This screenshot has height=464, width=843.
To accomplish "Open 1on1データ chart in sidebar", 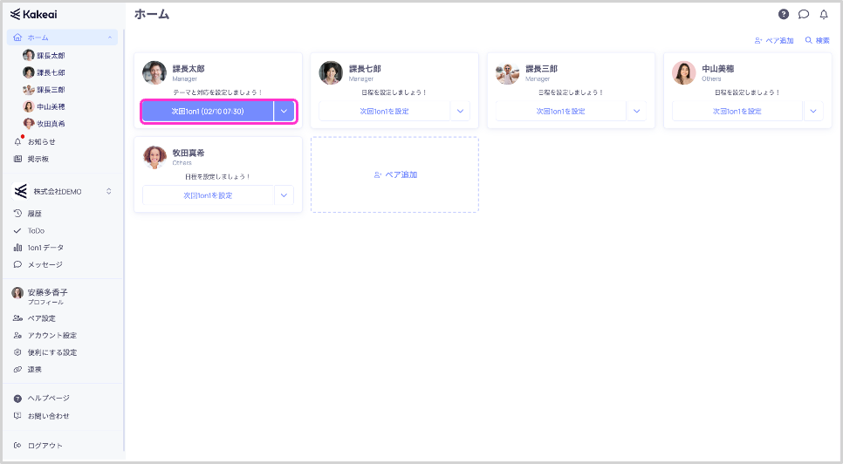I will 45,248.
